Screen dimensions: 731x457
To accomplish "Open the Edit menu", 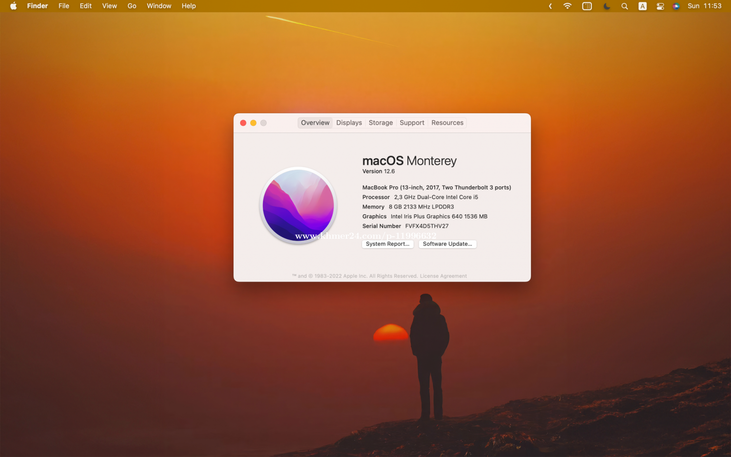I will (x=86, y=6).
